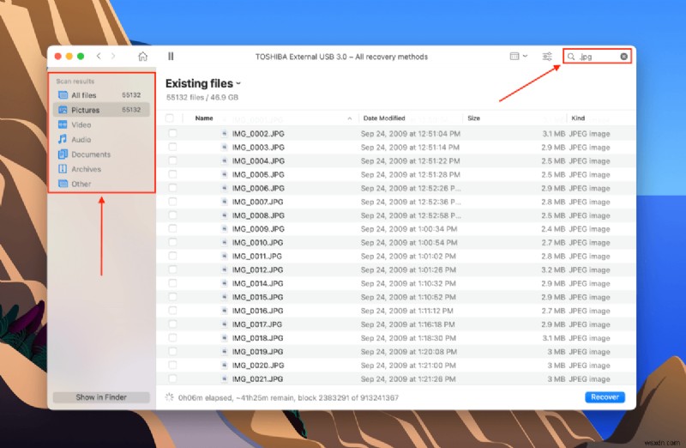Sort by the Kind column header

click(x=578, y=118)
